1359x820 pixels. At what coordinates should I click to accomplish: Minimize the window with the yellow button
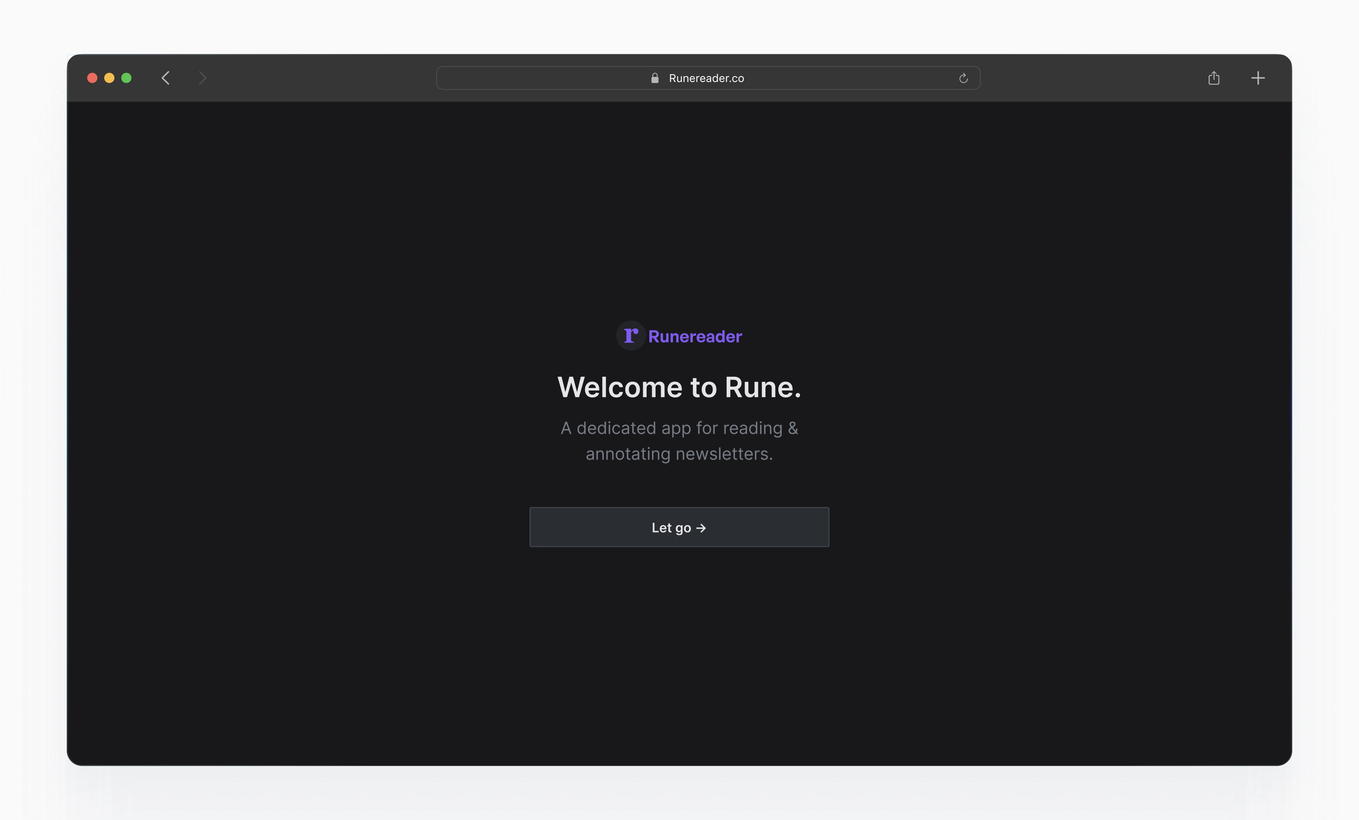pos(109,78)
